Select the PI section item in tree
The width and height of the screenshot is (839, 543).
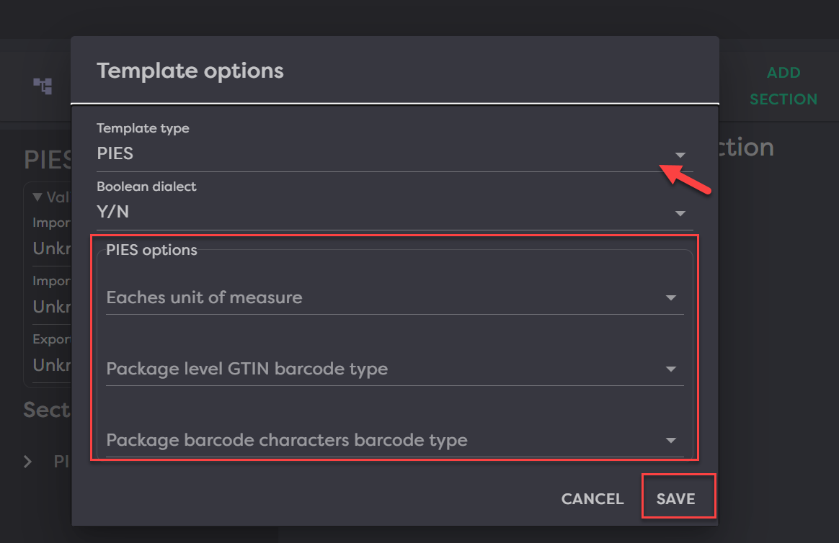[61, 462]
